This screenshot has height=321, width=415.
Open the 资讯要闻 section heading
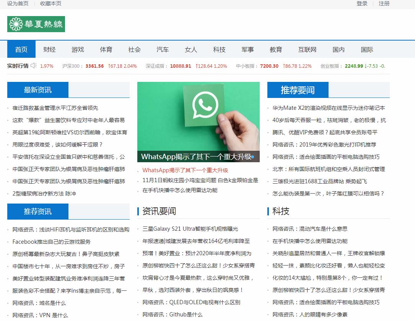click(x=159, y=211)
